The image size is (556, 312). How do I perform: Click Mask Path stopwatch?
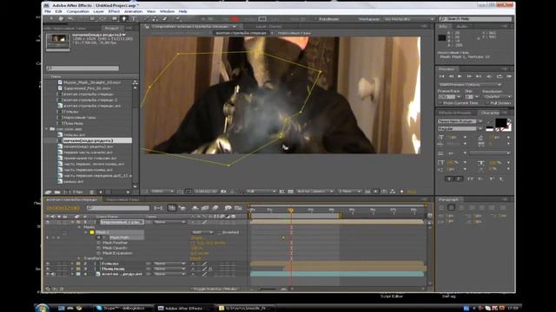click(x=99, y=237)
